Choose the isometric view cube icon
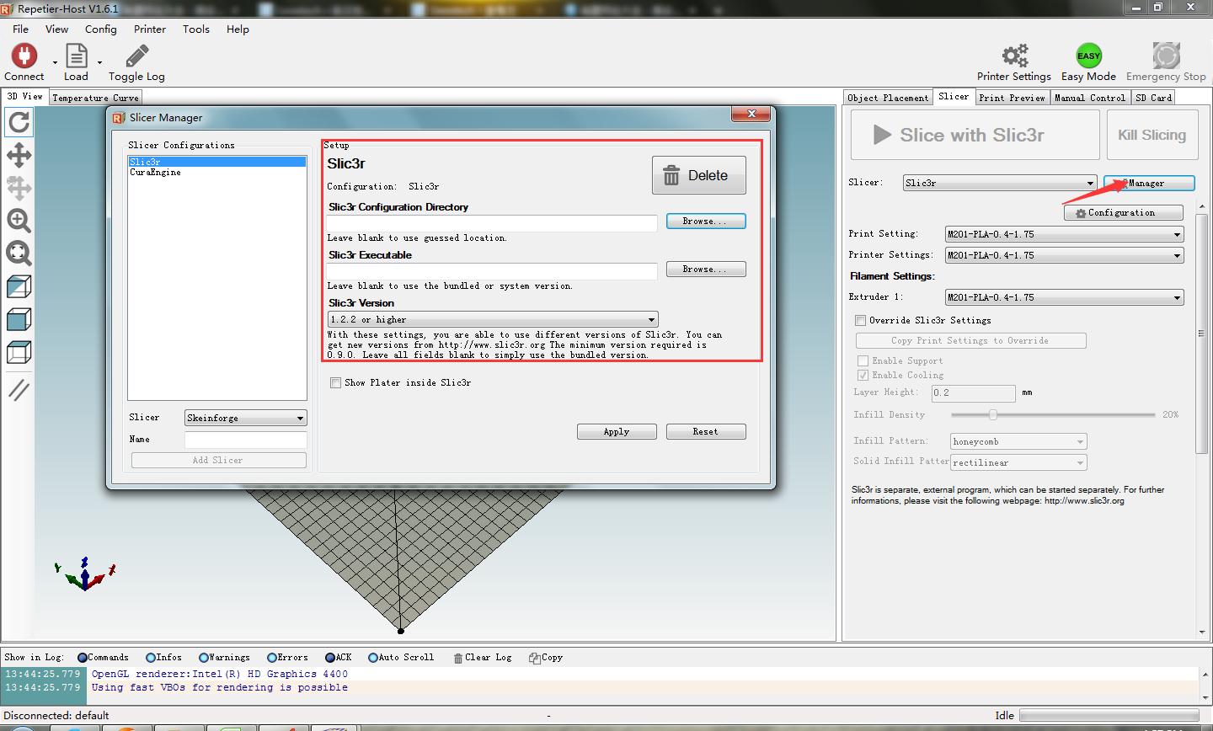The width and height of the screenshot is (1213, 731). (x=19, y=286)
